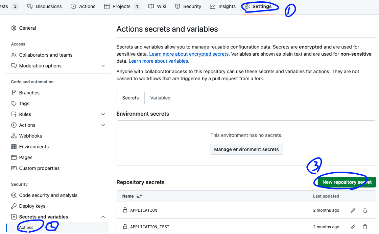
Task: Open the edit pencil icon for APPLICATION secret
Action: (353, 210)
